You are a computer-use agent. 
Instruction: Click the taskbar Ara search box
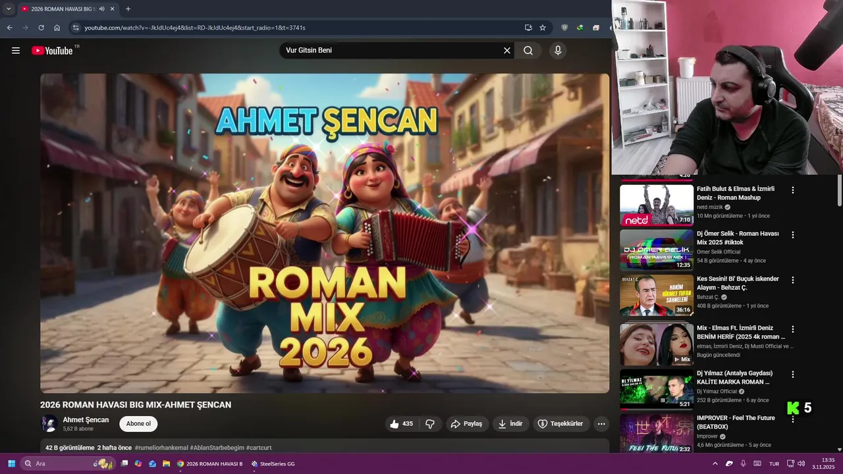tap(68, 463)
